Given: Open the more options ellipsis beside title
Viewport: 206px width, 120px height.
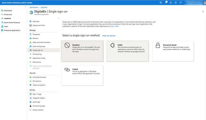Looking at the screenshot, I should [x=71, y=12].
